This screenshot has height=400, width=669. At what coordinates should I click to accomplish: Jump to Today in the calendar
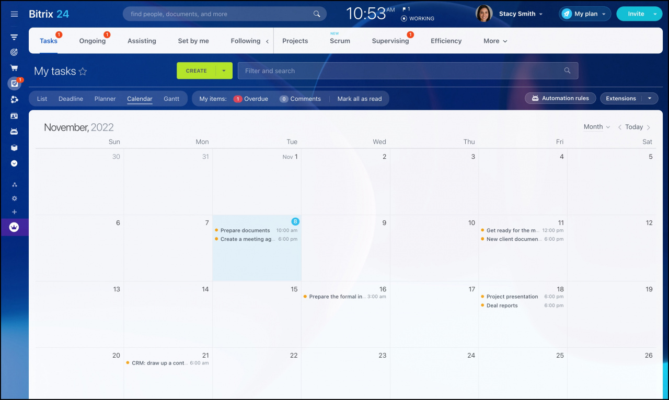(x=634, y=127)
